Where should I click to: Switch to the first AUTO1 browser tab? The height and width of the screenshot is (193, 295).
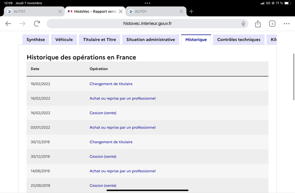pyautogui.click(x=34, y=11)
